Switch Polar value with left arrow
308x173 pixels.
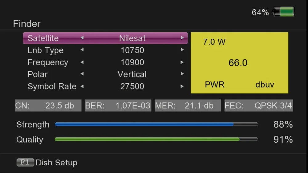click(82, 74)
